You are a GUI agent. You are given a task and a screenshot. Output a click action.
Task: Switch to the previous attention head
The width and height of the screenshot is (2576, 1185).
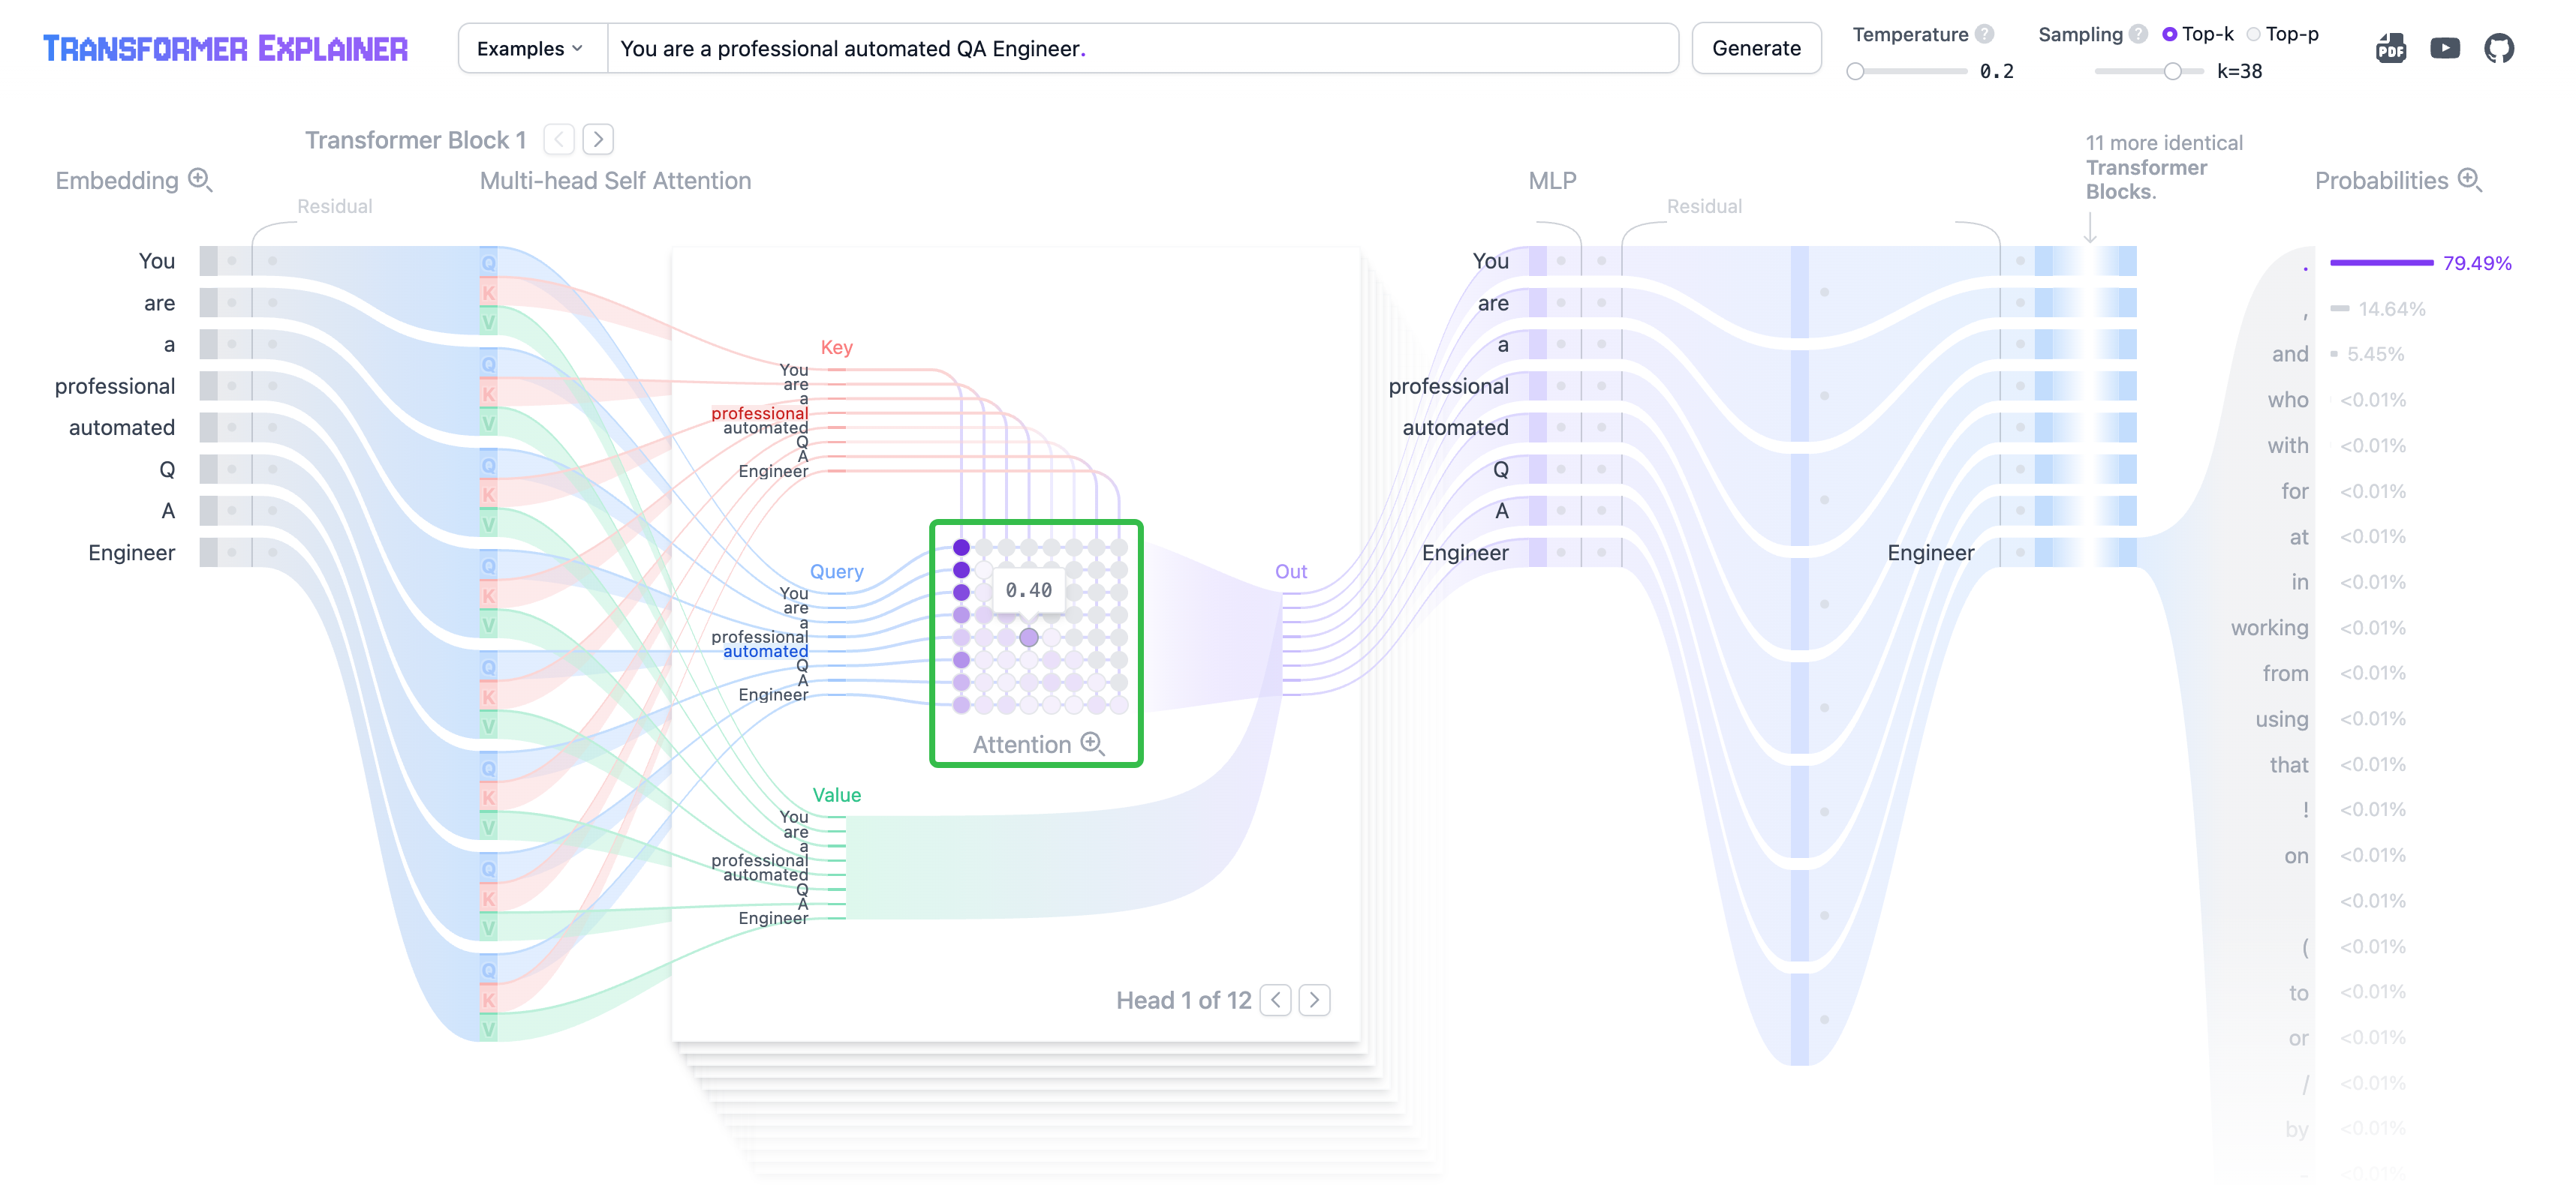tap(1275, 1000)
